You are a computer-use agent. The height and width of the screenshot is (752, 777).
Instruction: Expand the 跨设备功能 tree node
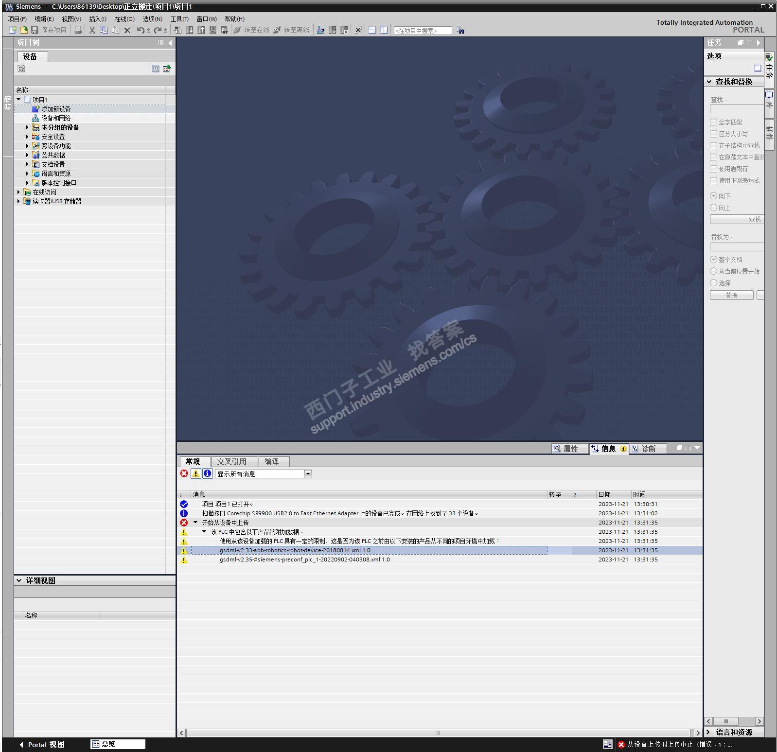click(27, 146)
